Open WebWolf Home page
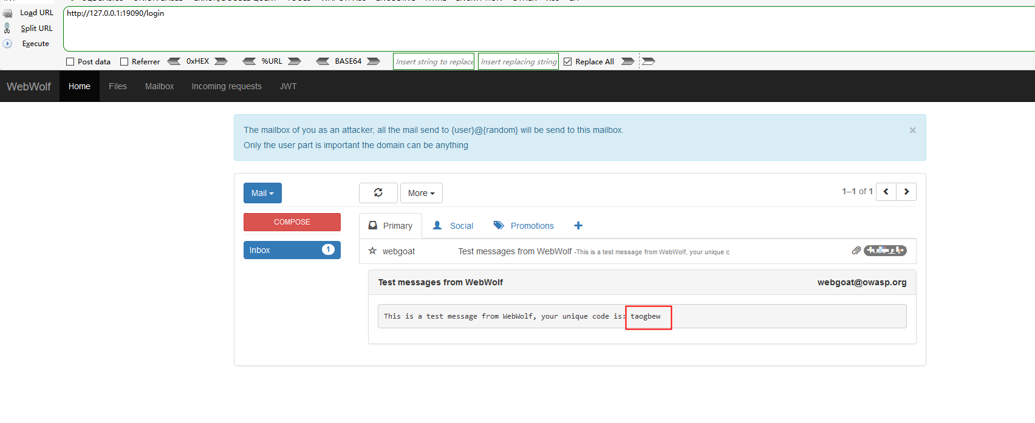This screenshot has height=423, width=1035. pos(80,86)
